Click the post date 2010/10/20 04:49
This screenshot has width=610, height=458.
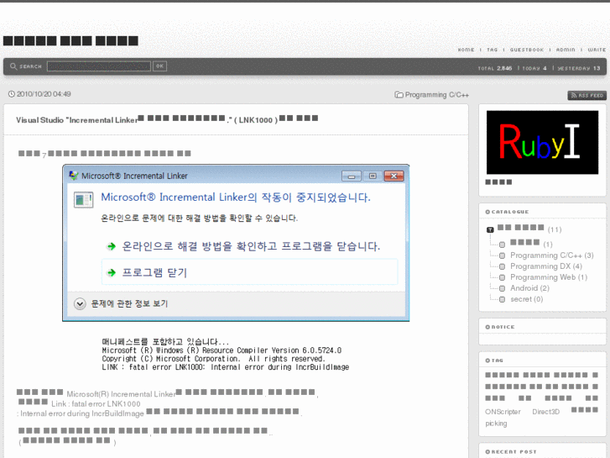(x=44, y=94)
